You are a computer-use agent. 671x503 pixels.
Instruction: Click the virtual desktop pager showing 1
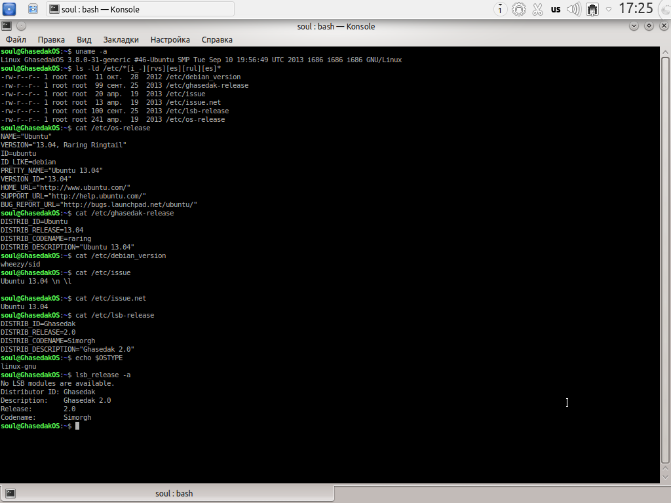point(500,9)
